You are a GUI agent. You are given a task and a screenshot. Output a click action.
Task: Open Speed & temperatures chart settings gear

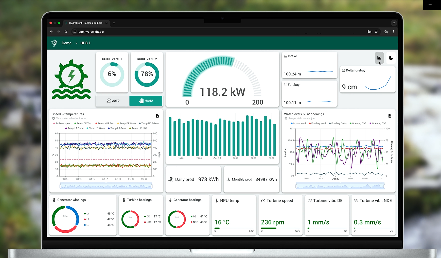[x=54, y=118]
